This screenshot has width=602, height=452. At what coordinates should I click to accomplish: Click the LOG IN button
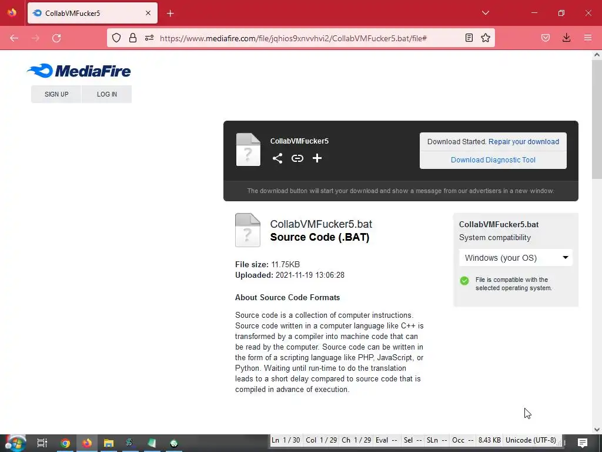(107, 94)
